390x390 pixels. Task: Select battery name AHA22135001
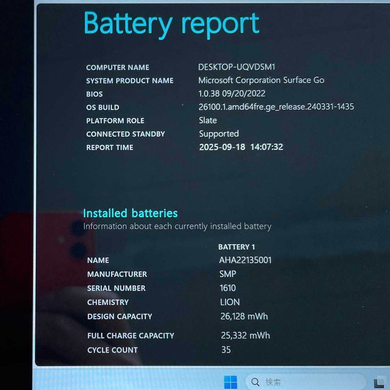coord(245,260)
